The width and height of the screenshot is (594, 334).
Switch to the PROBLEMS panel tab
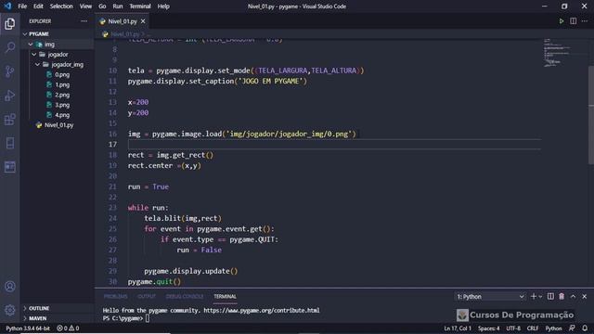tap(115, 297)
